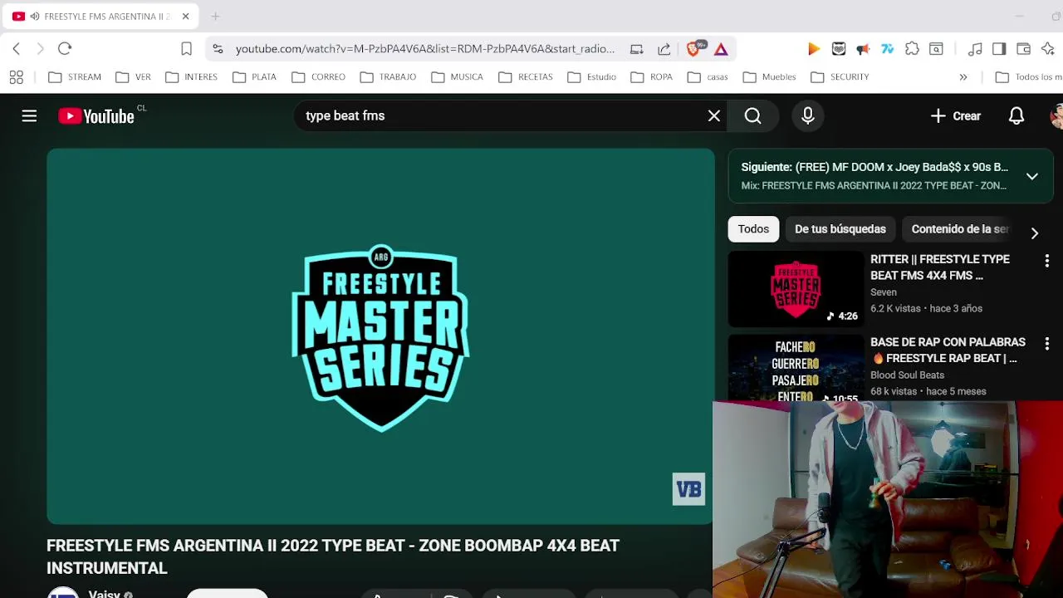
Task: Open the Crear create menu
Action: pos(955,116)
